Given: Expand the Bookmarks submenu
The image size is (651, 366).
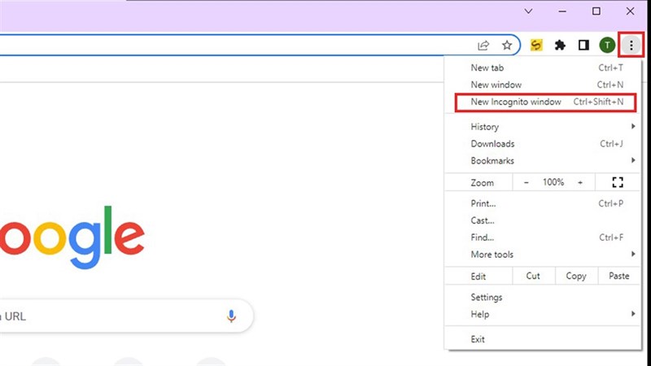Looking at the screenshot, I should tap(543, 160).
